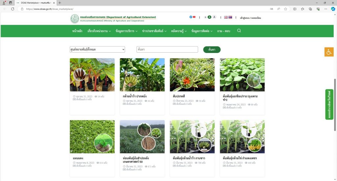Click the ค้นหา search text field
Viewport: 337px width, 181px height.
[167, 50]
